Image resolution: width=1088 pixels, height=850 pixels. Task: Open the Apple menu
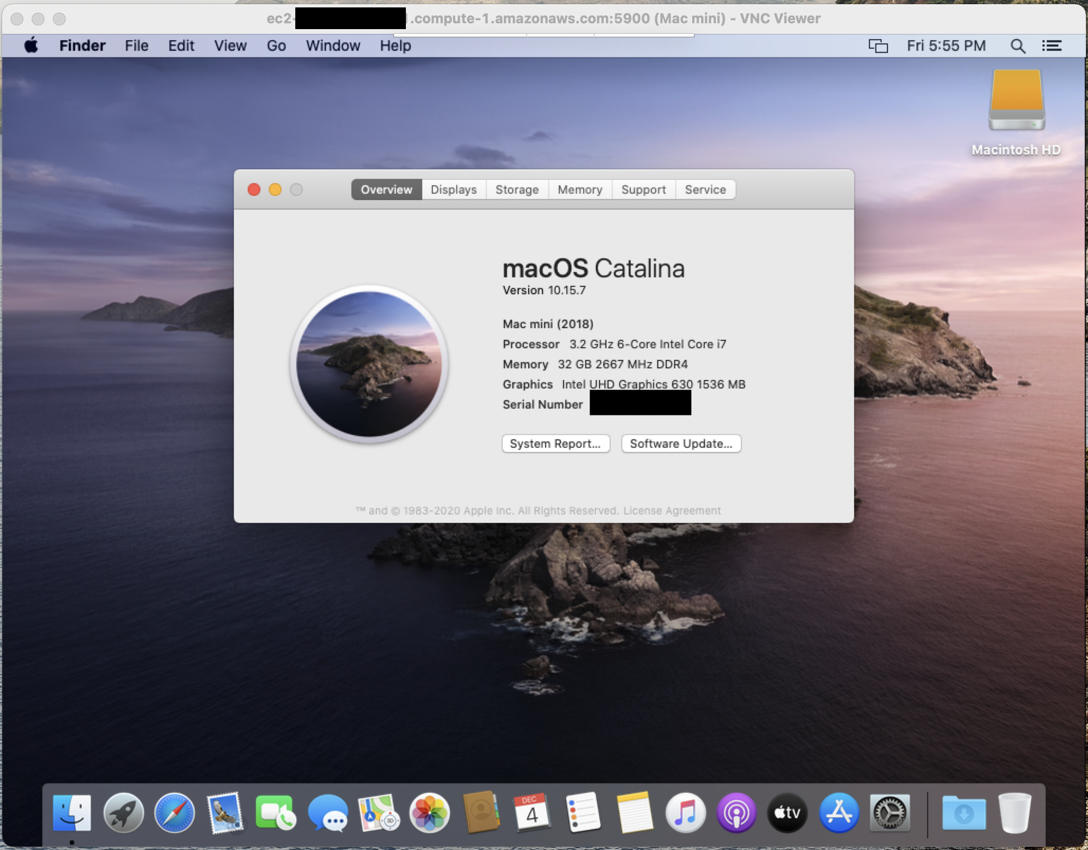31,46
